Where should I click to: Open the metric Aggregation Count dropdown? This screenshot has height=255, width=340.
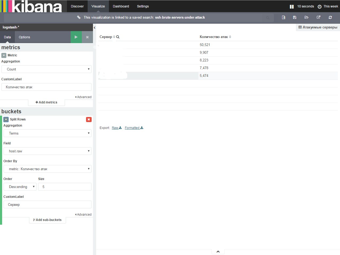(x=46, y=69)
